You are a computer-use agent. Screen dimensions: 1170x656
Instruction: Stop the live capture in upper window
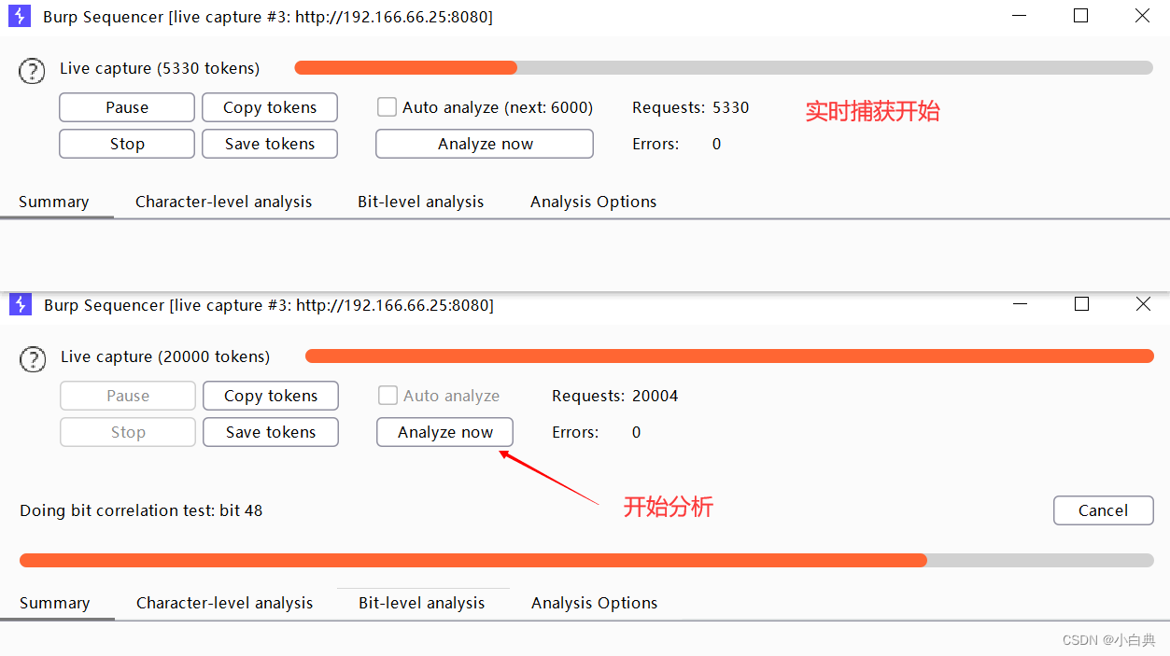pos(127,144)
